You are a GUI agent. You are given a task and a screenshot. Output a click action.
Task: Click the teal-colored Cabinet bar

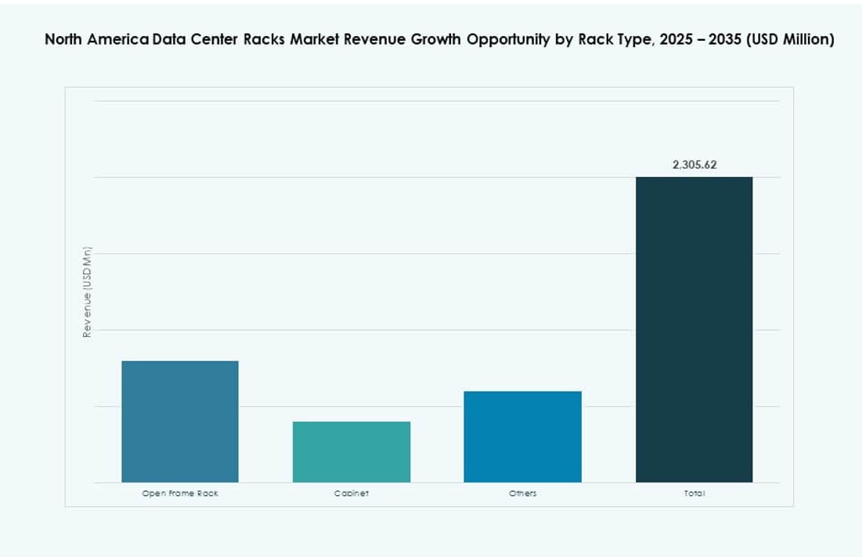coord(352,452)
